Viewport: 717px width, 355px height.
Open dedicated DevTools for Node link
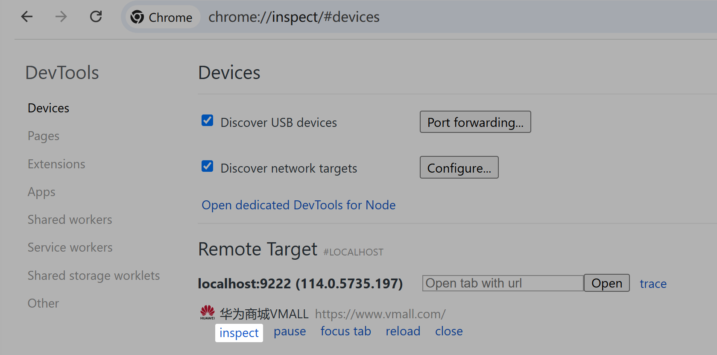(x=299, y=205)
